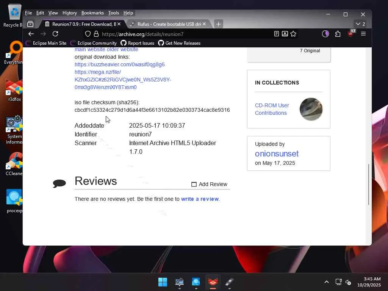Screen dimensions: 388x291
Task: Open the muted volume tray icon
Action: [348, 282]
